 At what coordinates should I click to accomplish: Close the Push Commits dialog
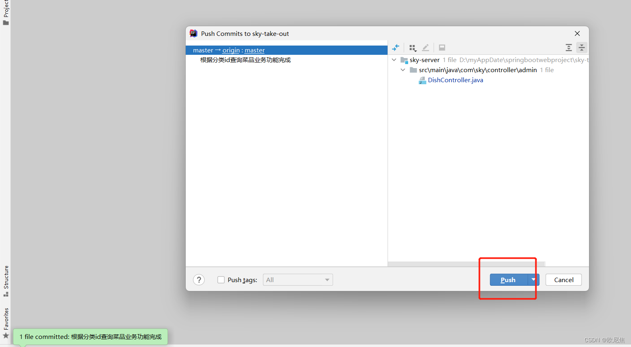pos(577,33)
